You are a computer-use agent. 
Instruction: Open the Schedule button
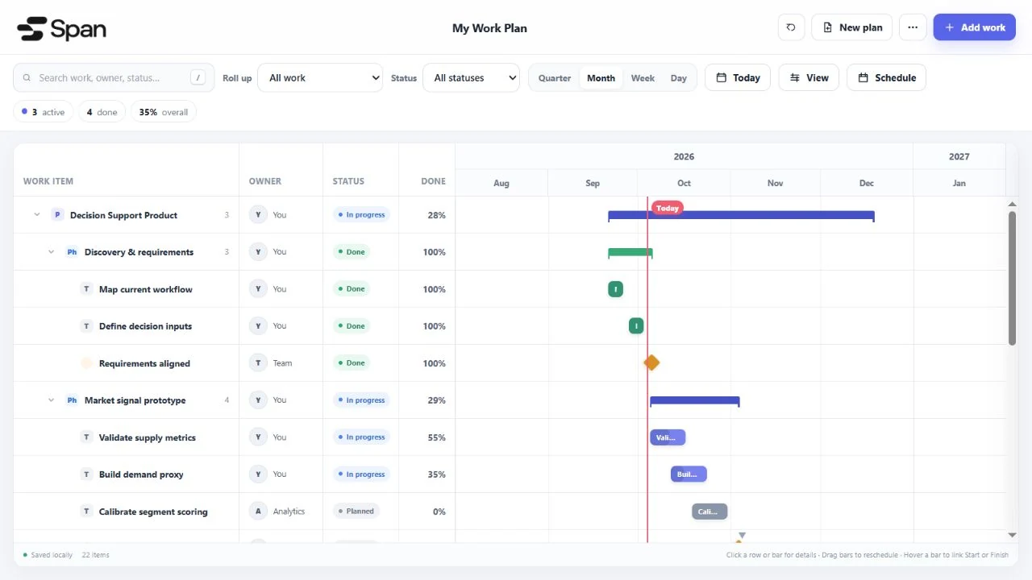(886, 78)
